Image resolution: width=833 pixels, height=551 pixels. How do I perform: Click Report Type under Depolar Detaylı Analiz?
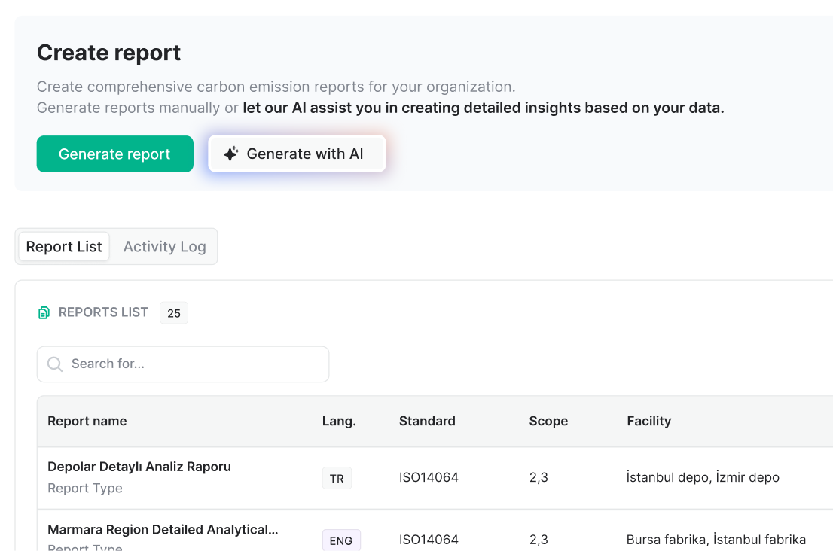85,488
